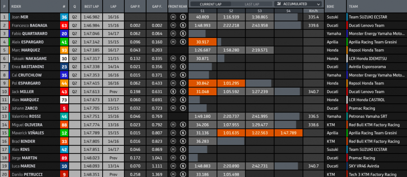Viewport: 407px width, 177px height.
Task: Click the GAP F. column header
Action: (x=157, y=6)
